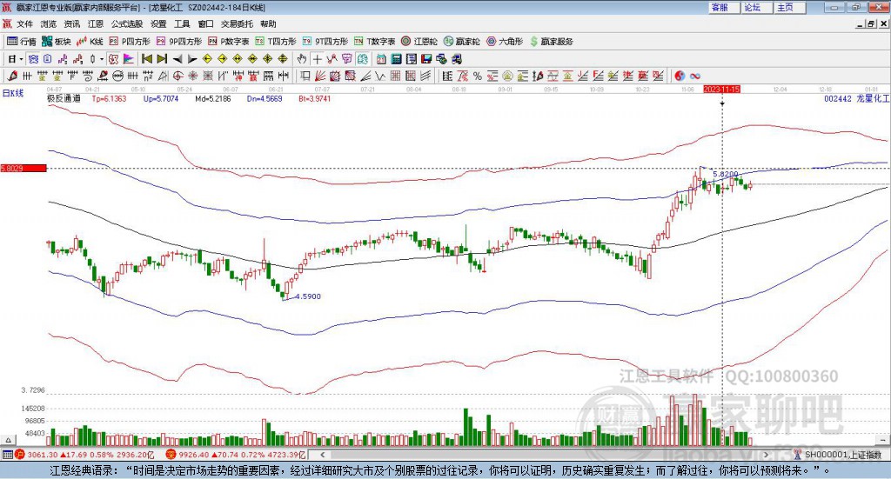Click the up arrow at volume panel corner
This screenshot has height=479, width=891.
pyautogui.click(x=8, y=440)
